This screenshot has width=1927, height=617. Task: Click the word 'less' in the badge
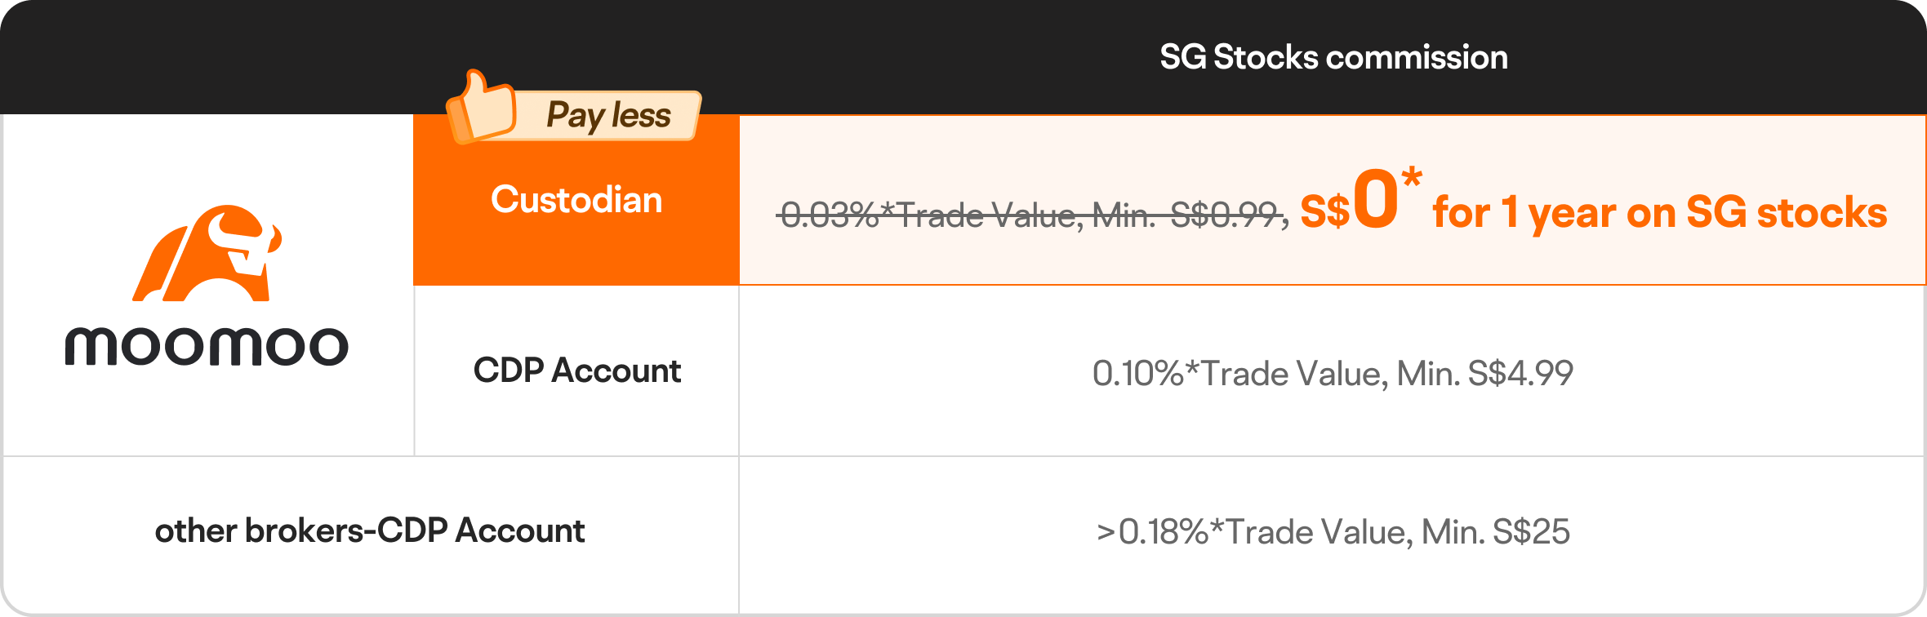[x=641, y=115]
